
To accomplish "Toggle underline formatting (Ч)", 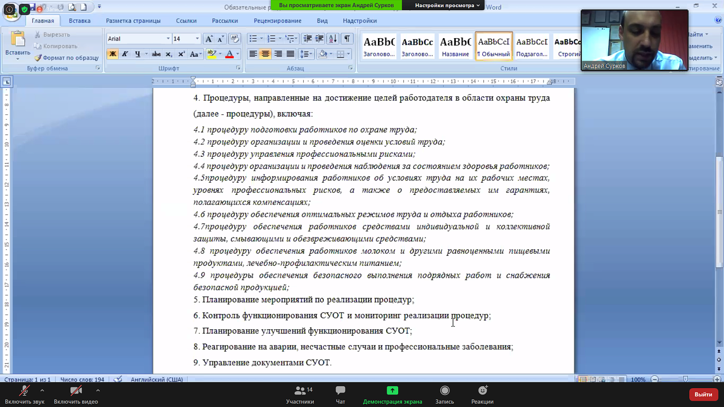I will (x=138, y=54).
